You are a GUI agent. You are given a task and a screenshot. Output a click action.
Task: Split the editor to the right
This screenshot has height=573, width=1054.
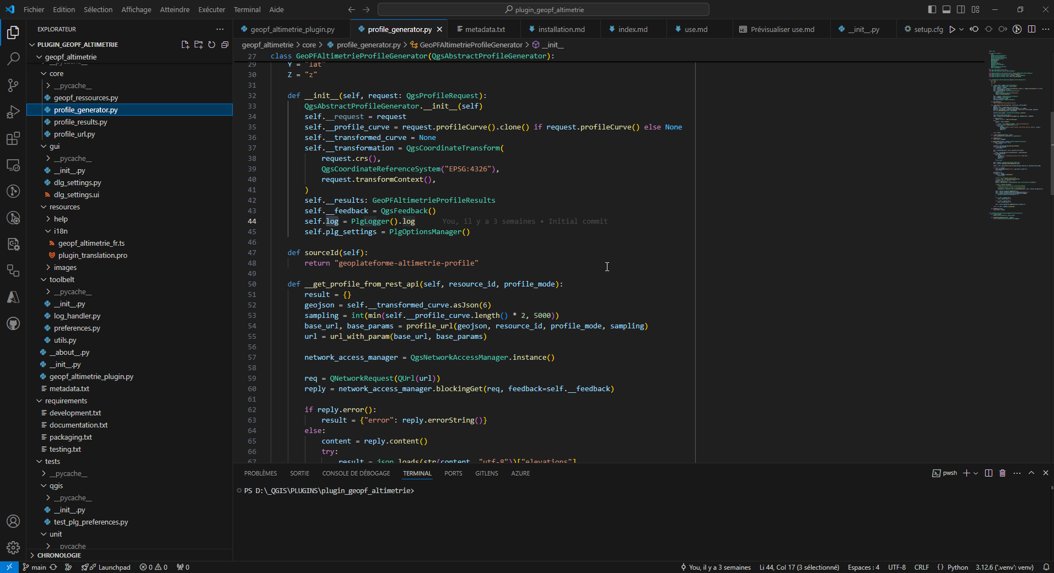click(1031, 29)
